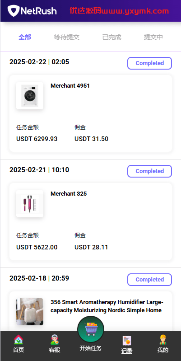Click Completed badge for 2025-02-18 order
Image resolution: width=181 pixels, height=361 pixels.
pyautogui.click(x=150, y=280)
